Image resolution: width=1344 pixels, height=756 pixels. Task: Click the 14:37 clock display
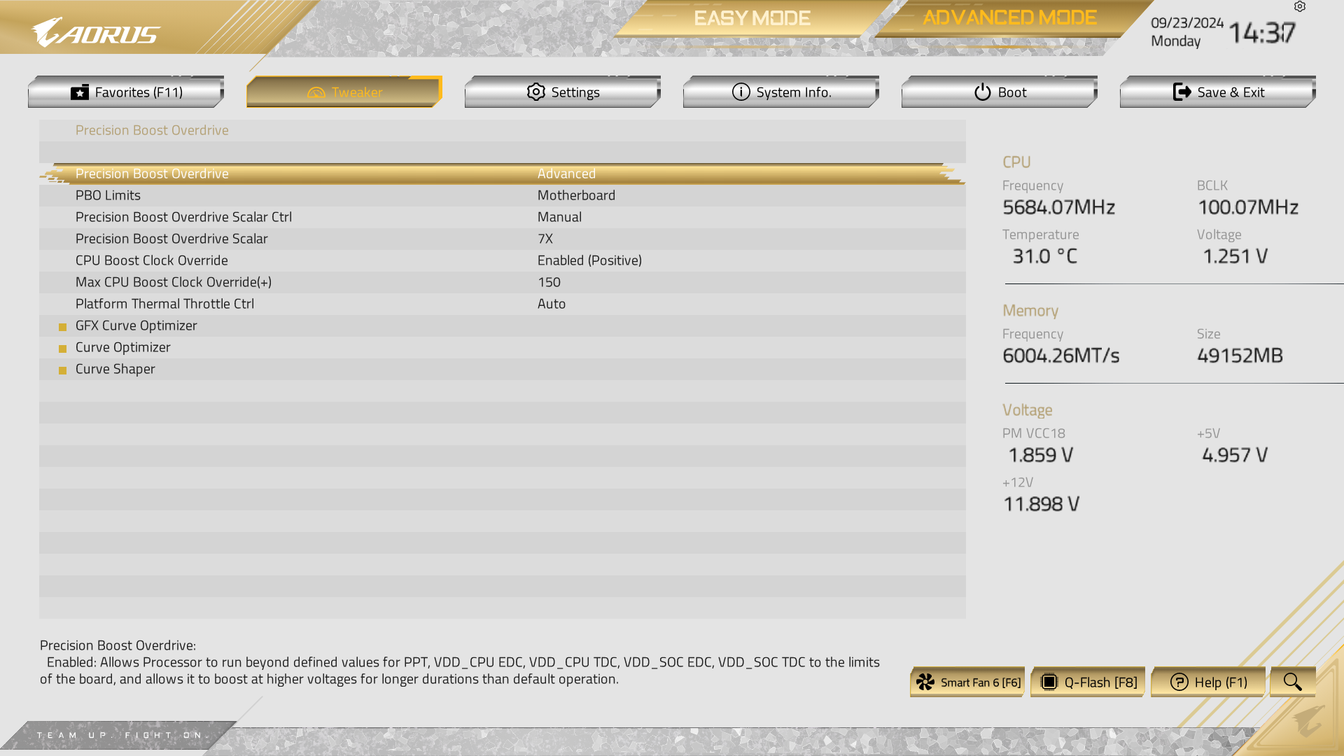(x=1262, y=33)
